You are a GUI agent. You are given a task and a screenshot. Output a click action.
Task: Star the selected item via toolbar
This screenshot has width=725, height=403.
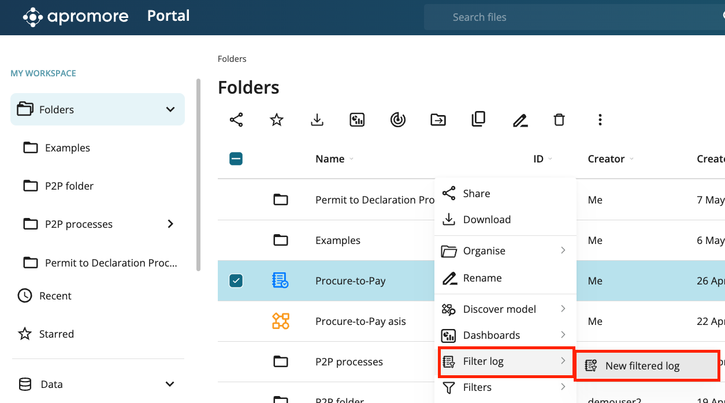pos(277,120)
